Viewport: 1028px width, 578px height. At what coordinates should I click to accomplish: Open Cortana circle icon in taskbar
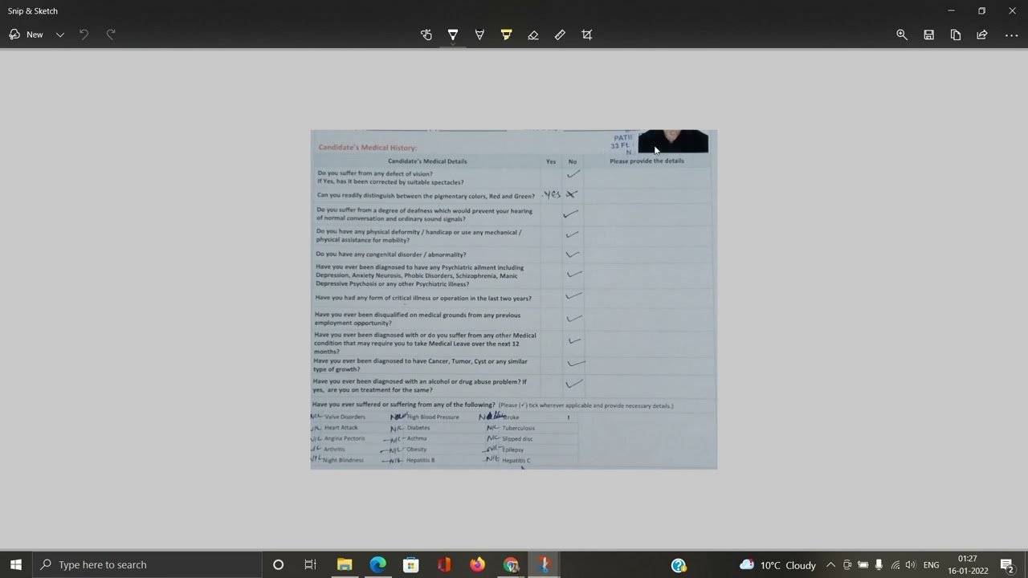click(x=278, y=564)
